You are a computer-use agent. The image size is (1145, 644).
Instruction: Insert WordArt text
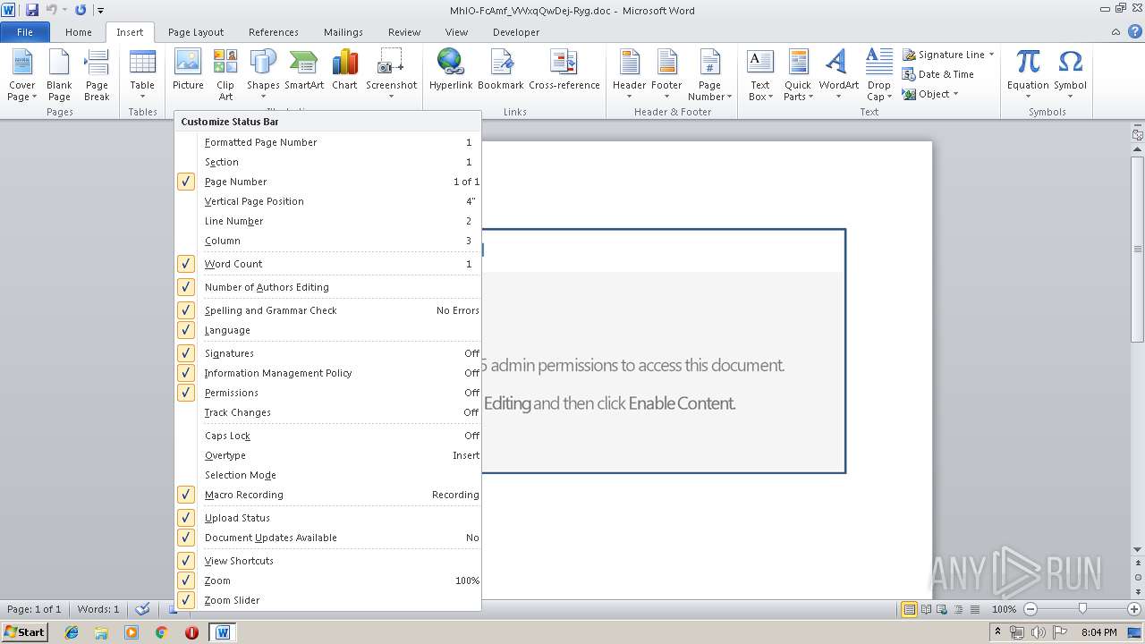point(838,73)
